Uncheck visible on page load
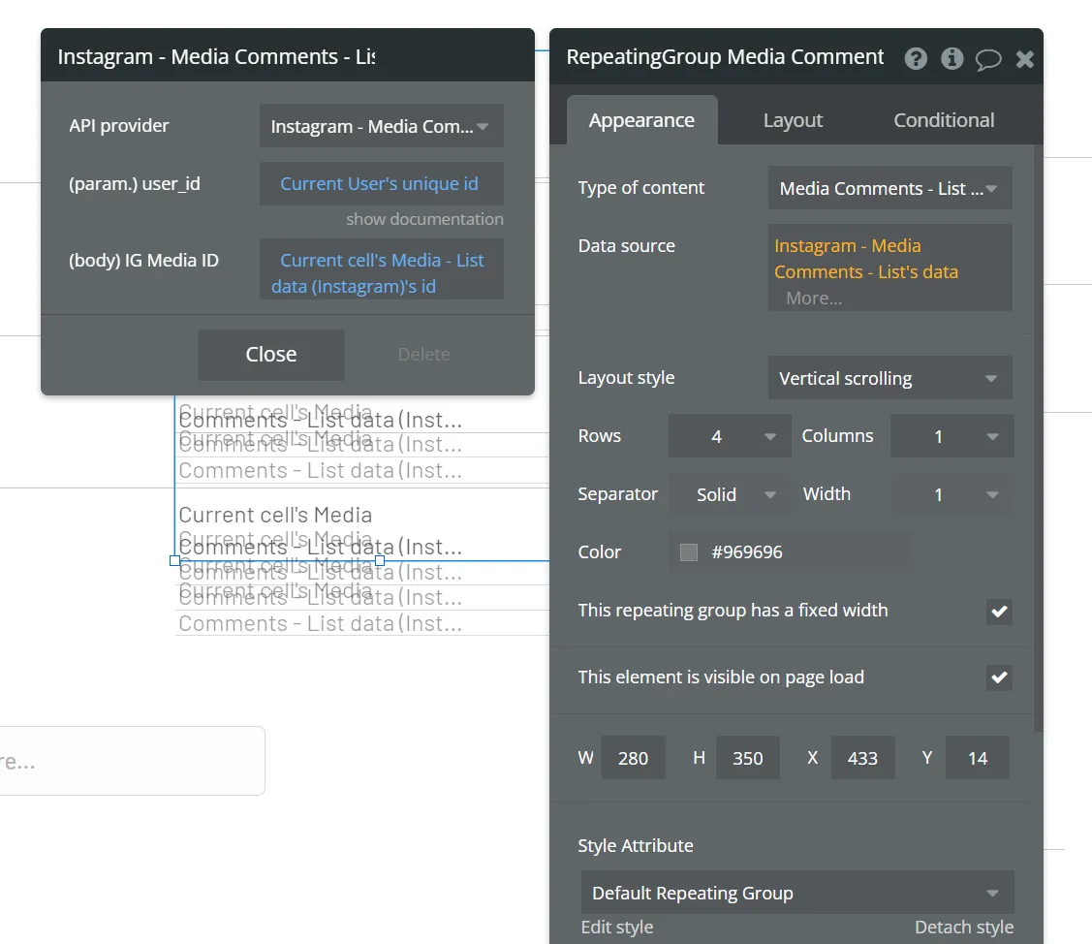The height and width of the screenshot is (944, 1092). [999, 677]
